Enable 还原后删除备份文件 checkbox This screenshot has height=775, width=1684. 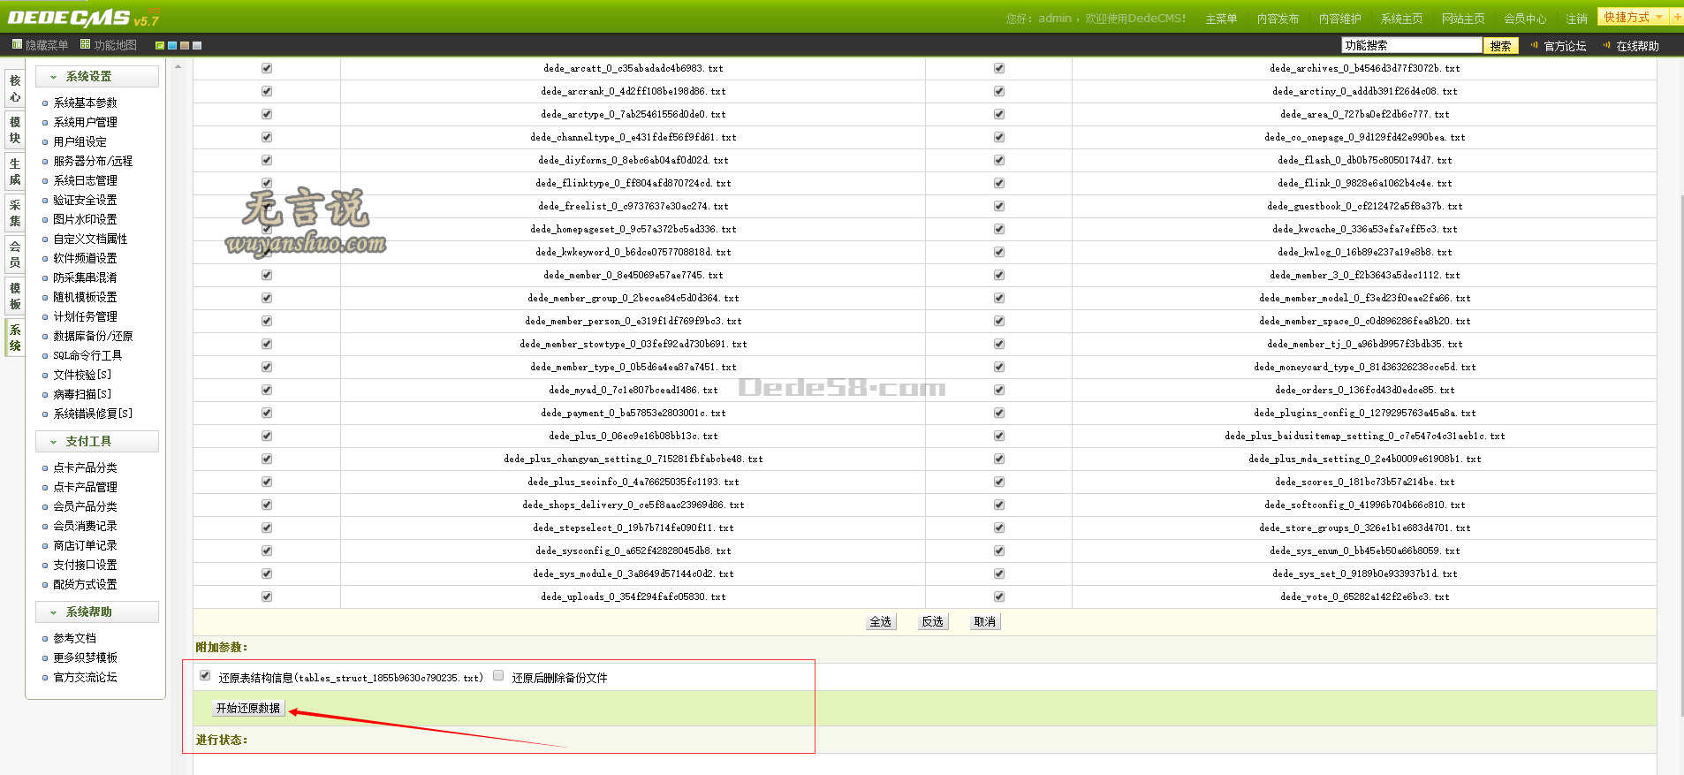pyautogui.click(x=498, y=676)
